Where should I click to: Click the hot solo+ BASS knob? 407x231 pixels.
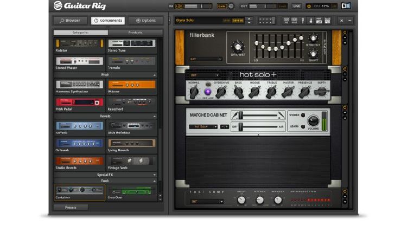coord(238,92)
